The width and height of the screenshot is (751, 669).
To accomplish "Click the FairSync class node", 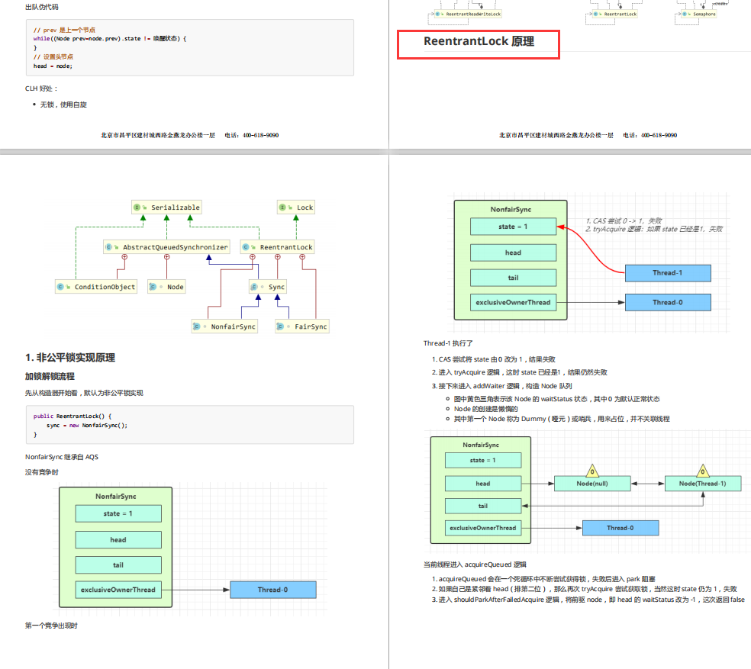I will (302, 326).
